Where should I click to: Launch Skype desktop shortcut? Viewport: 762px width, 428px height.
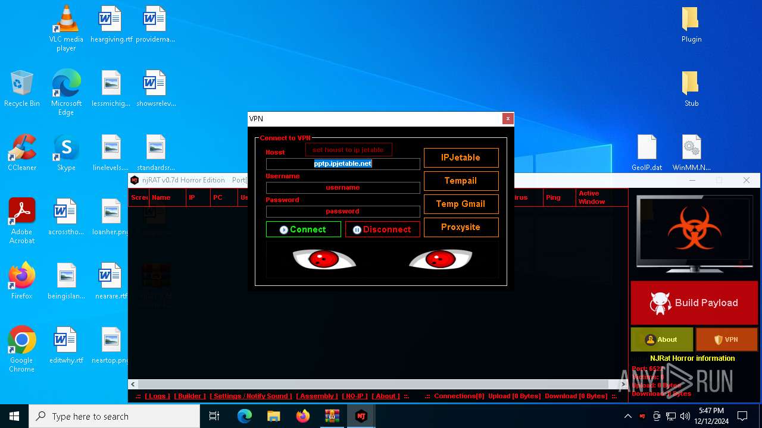pyautogui.click(x=66, y=153)
